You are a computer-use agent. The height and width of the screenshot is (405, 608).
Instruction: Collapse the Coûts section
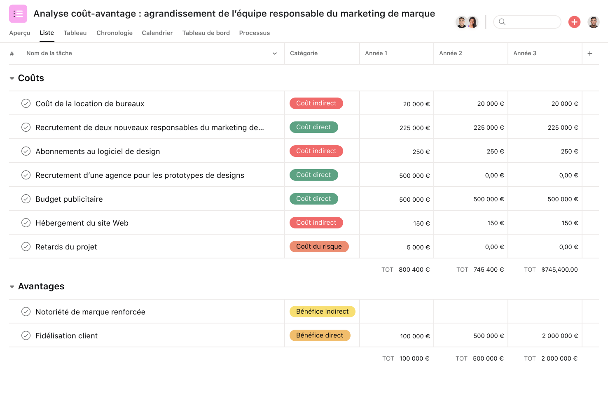pyautogui.click(x=12, y=78)
